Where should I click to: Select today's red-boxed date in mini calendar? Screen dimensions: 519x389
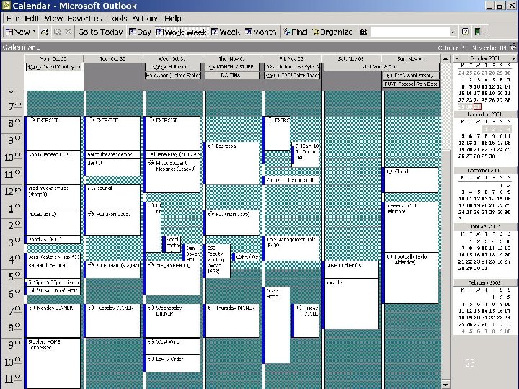pyautogui.click(x=477, y=107)
